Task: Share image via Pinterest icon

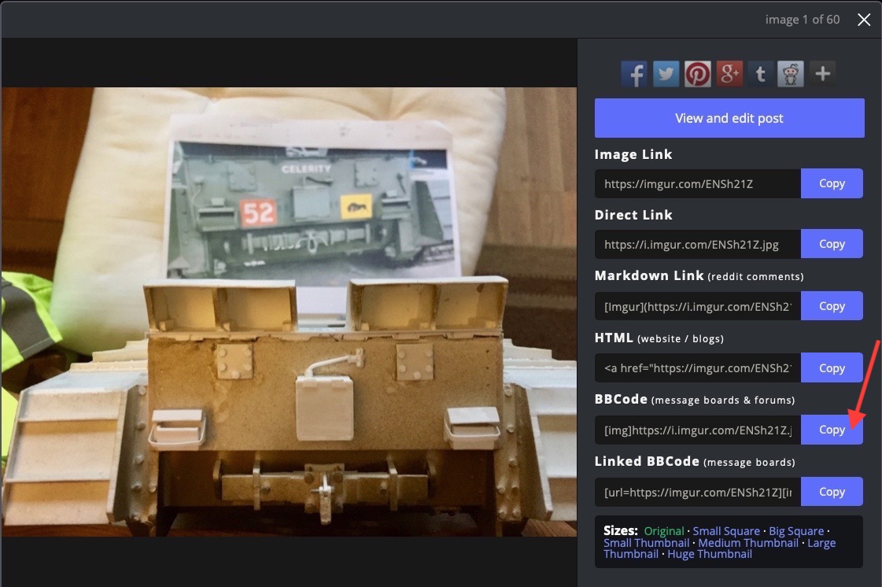Action: pos(697,74)
